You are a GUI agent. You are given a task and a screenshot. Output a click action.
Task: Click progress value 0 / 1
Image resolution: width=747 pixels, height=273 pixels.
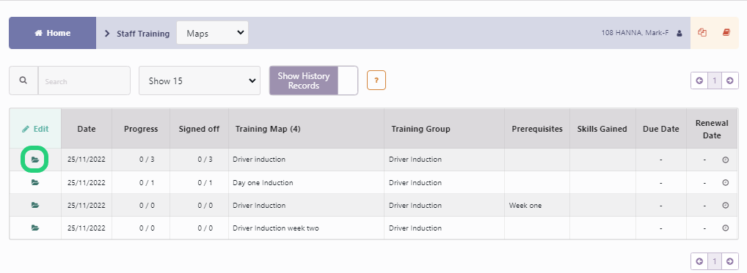tap(147, 182)
